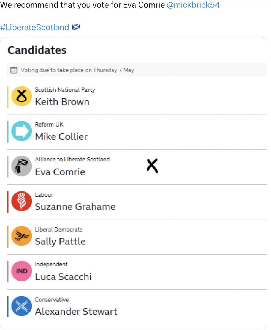Select candidate Suzanne Grahame
Image resolution: width=271 pixels, height=330 pixels.
click(x=75, y=207)
